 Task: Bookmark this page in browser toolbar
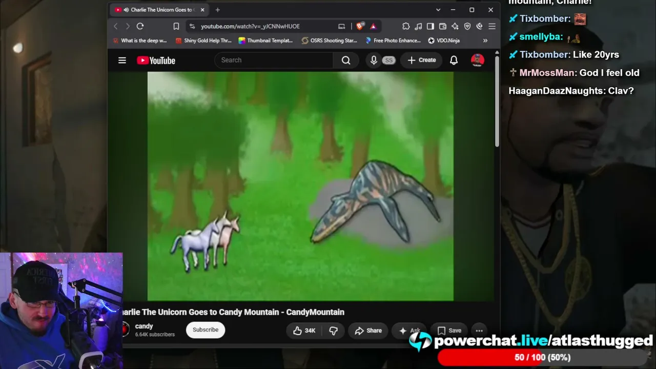(176, 26)
